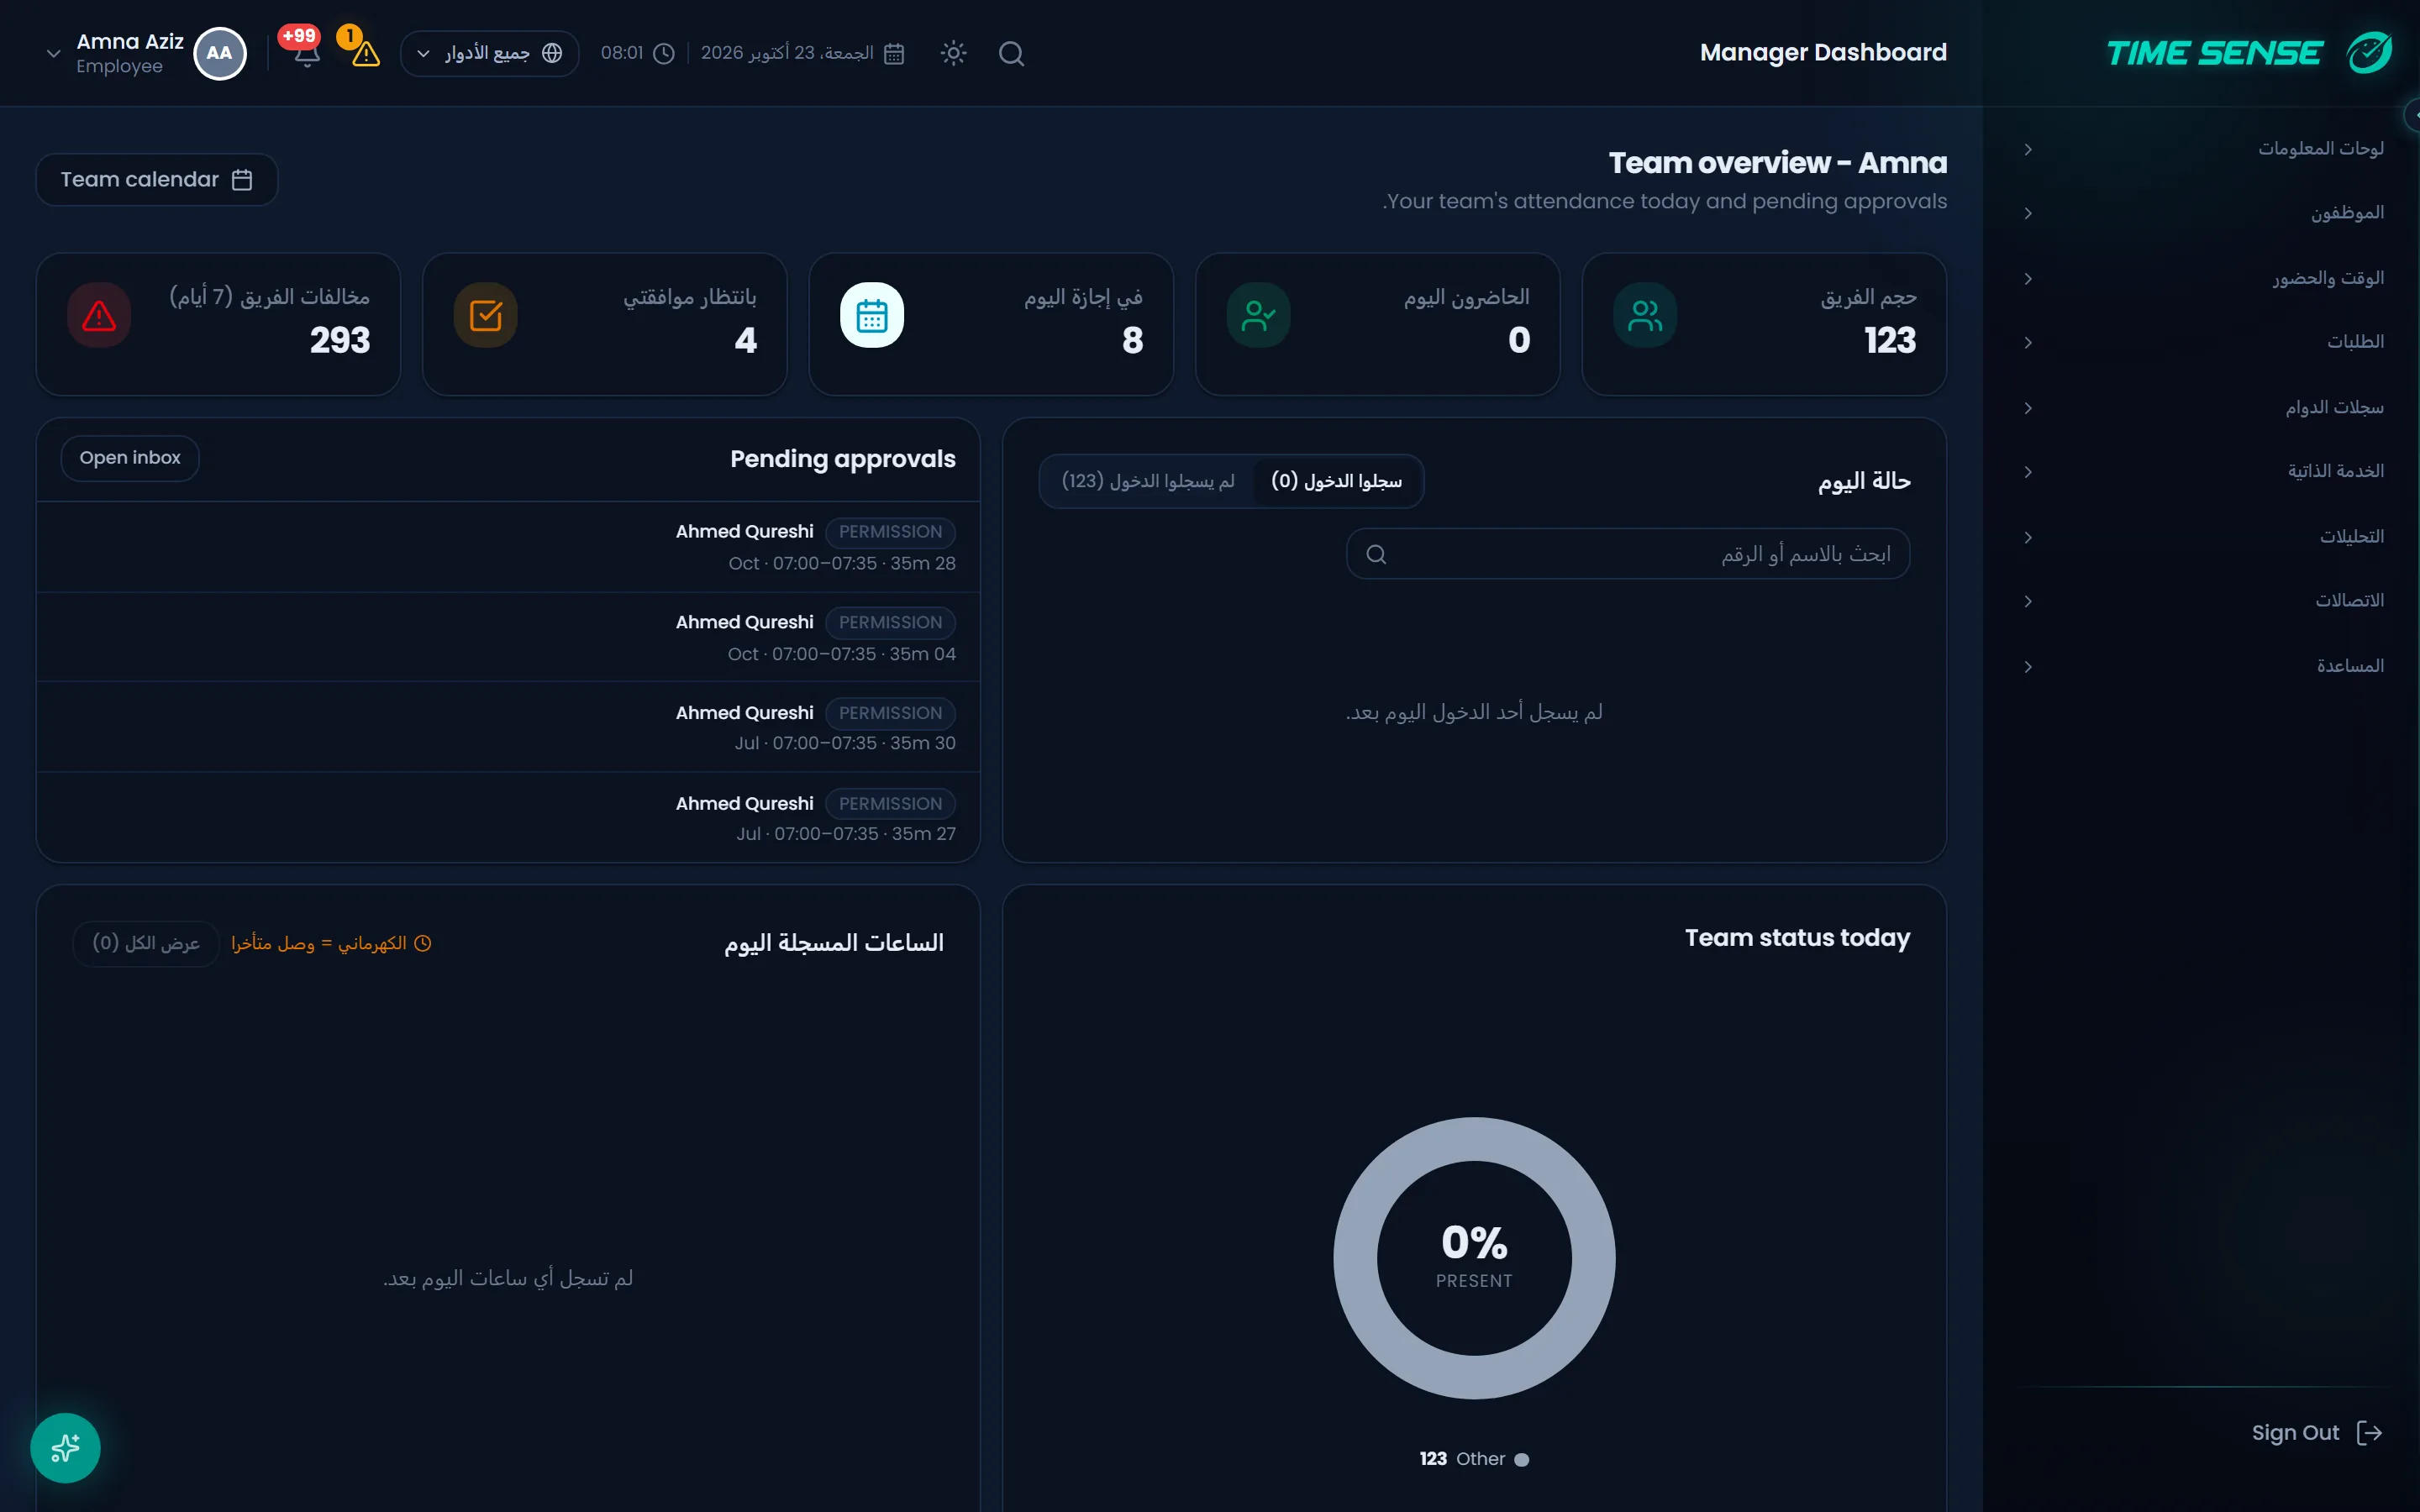The image size is (2420, 1512).
Task: Click the Time Sense logo
Action: 2249,52
